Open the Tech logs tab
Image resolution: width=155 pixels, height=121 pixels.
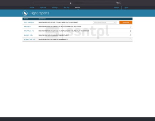(x=66, y=8)
